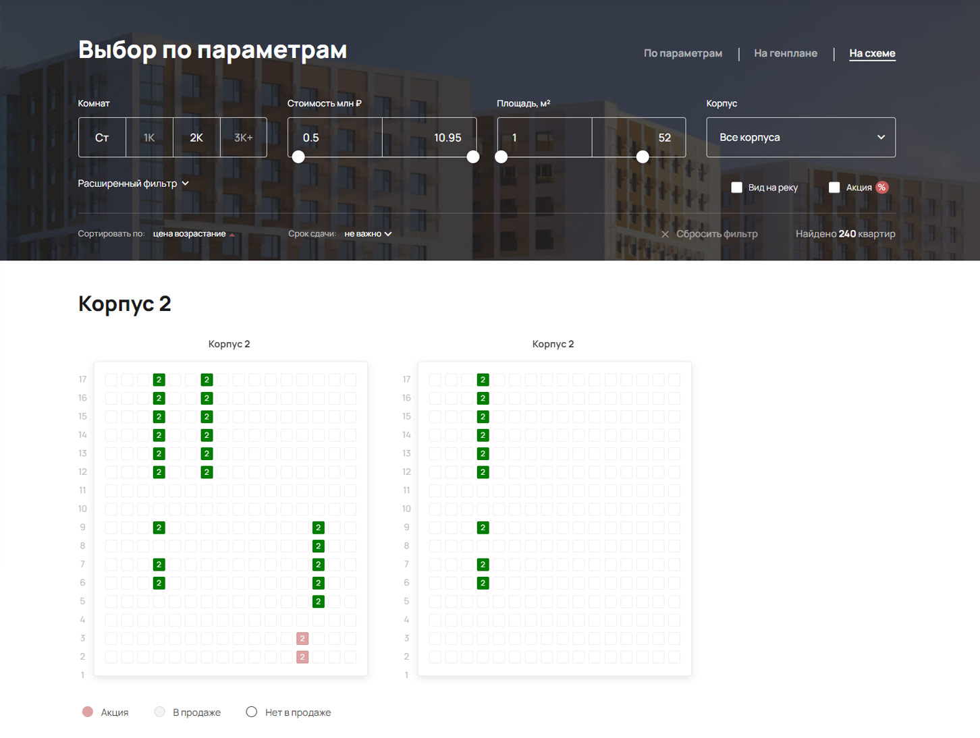Select floor 15 green apartment, right building
980x738 pixels.
(x=483, y=417)
